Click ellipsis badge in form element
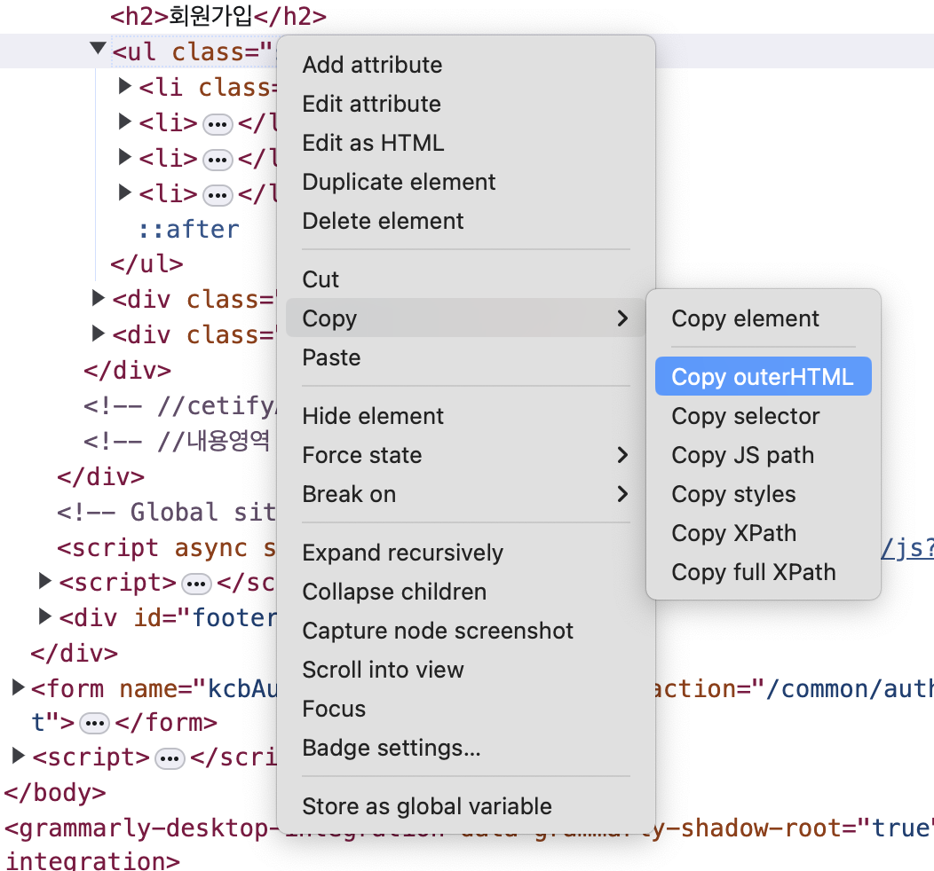This screenshot has height=871, width=934. pos(95,724)
